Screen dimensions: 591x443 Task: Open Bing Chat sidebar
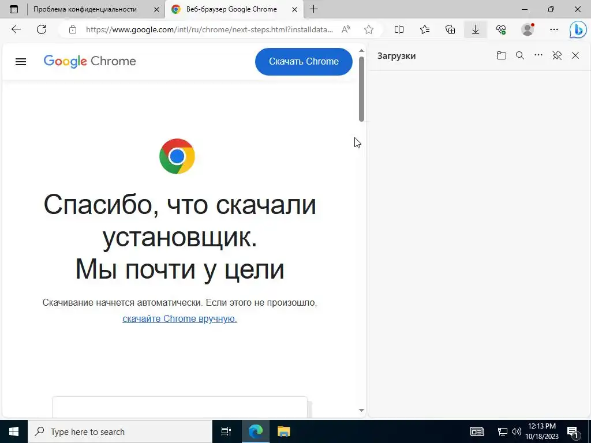[x=578, y=30]
